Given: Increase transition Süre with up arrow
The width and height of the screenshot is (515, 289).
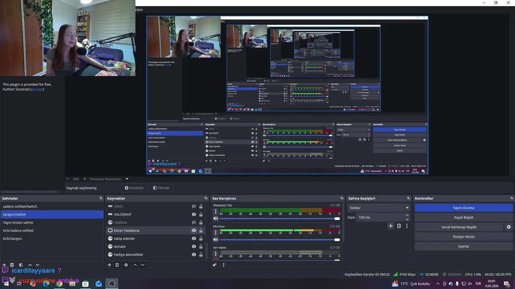Looking at the screenshot, I should pos(407,215).
